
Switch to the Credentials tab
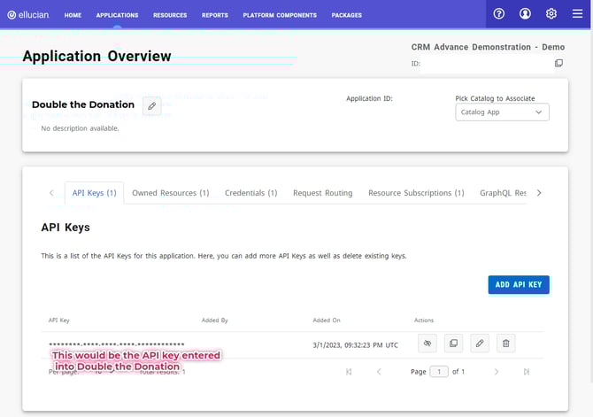click(x=250, y=193)
